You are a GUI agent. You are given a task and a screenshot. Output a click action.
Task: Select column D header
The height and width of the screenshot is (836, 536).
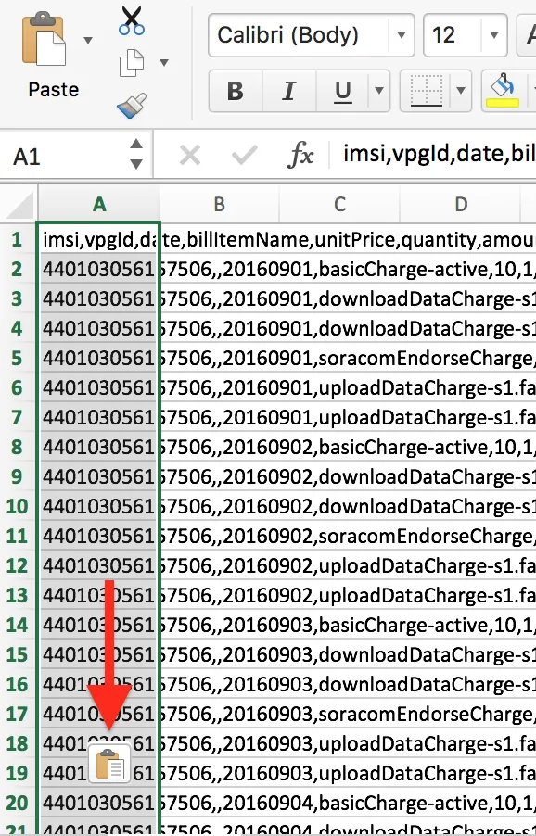coord(460,204)
